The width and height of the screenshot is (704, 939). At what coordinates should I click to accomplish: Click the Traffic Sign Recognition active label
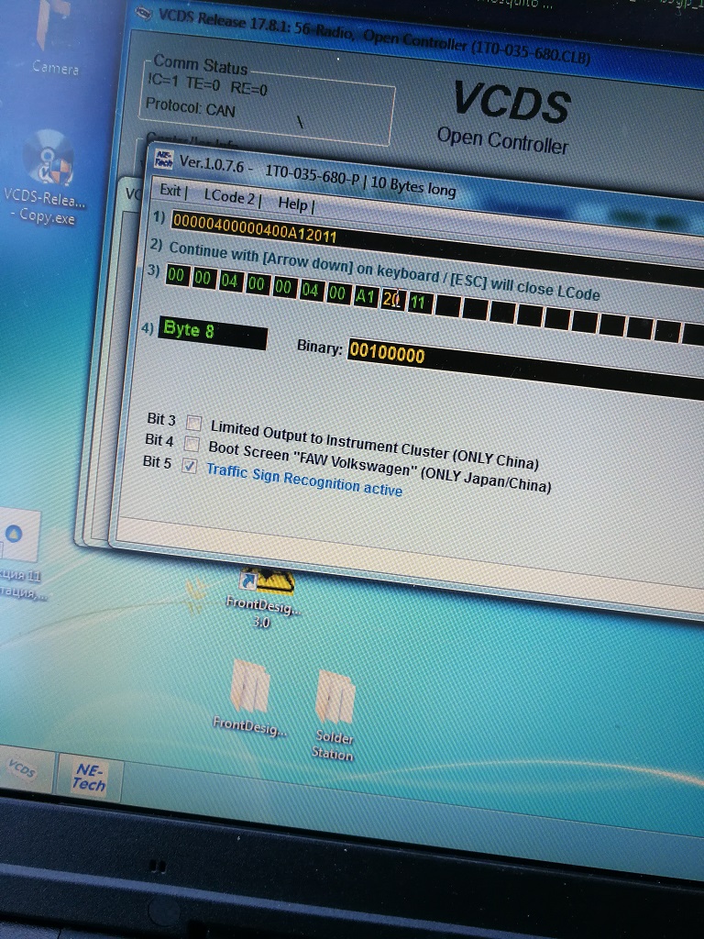[x=303, y=480]
